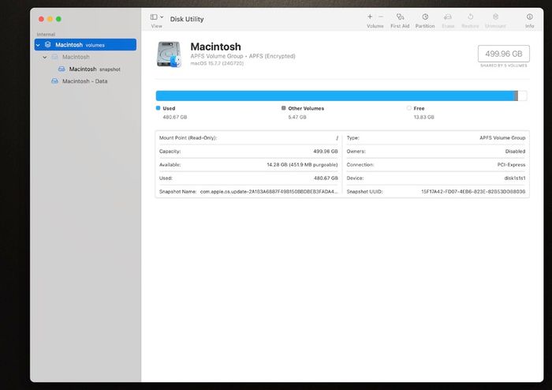Screen dimensions: 552x390
Task: Click the 5.47 GB Other Volumes value
Action: pyautogui.click(x=297, y=117)
